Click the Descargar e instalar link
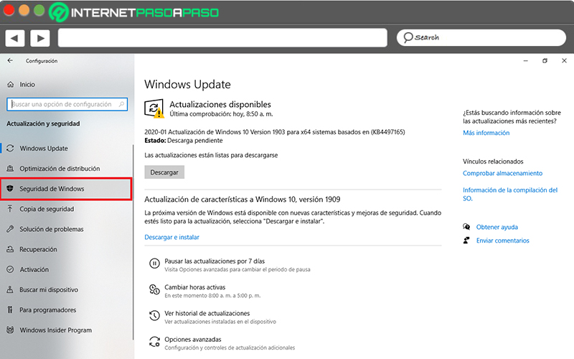 (x=171, y=237)
